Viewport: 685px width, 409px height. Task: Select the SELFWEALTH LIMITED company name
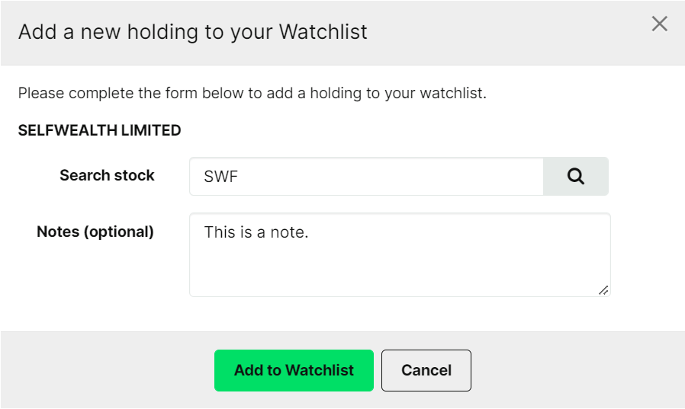(x=100, y=130)
